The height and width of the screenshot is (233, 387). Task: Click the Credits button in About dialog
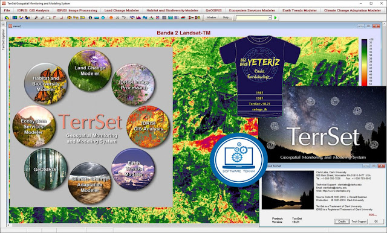pos(342,222)
